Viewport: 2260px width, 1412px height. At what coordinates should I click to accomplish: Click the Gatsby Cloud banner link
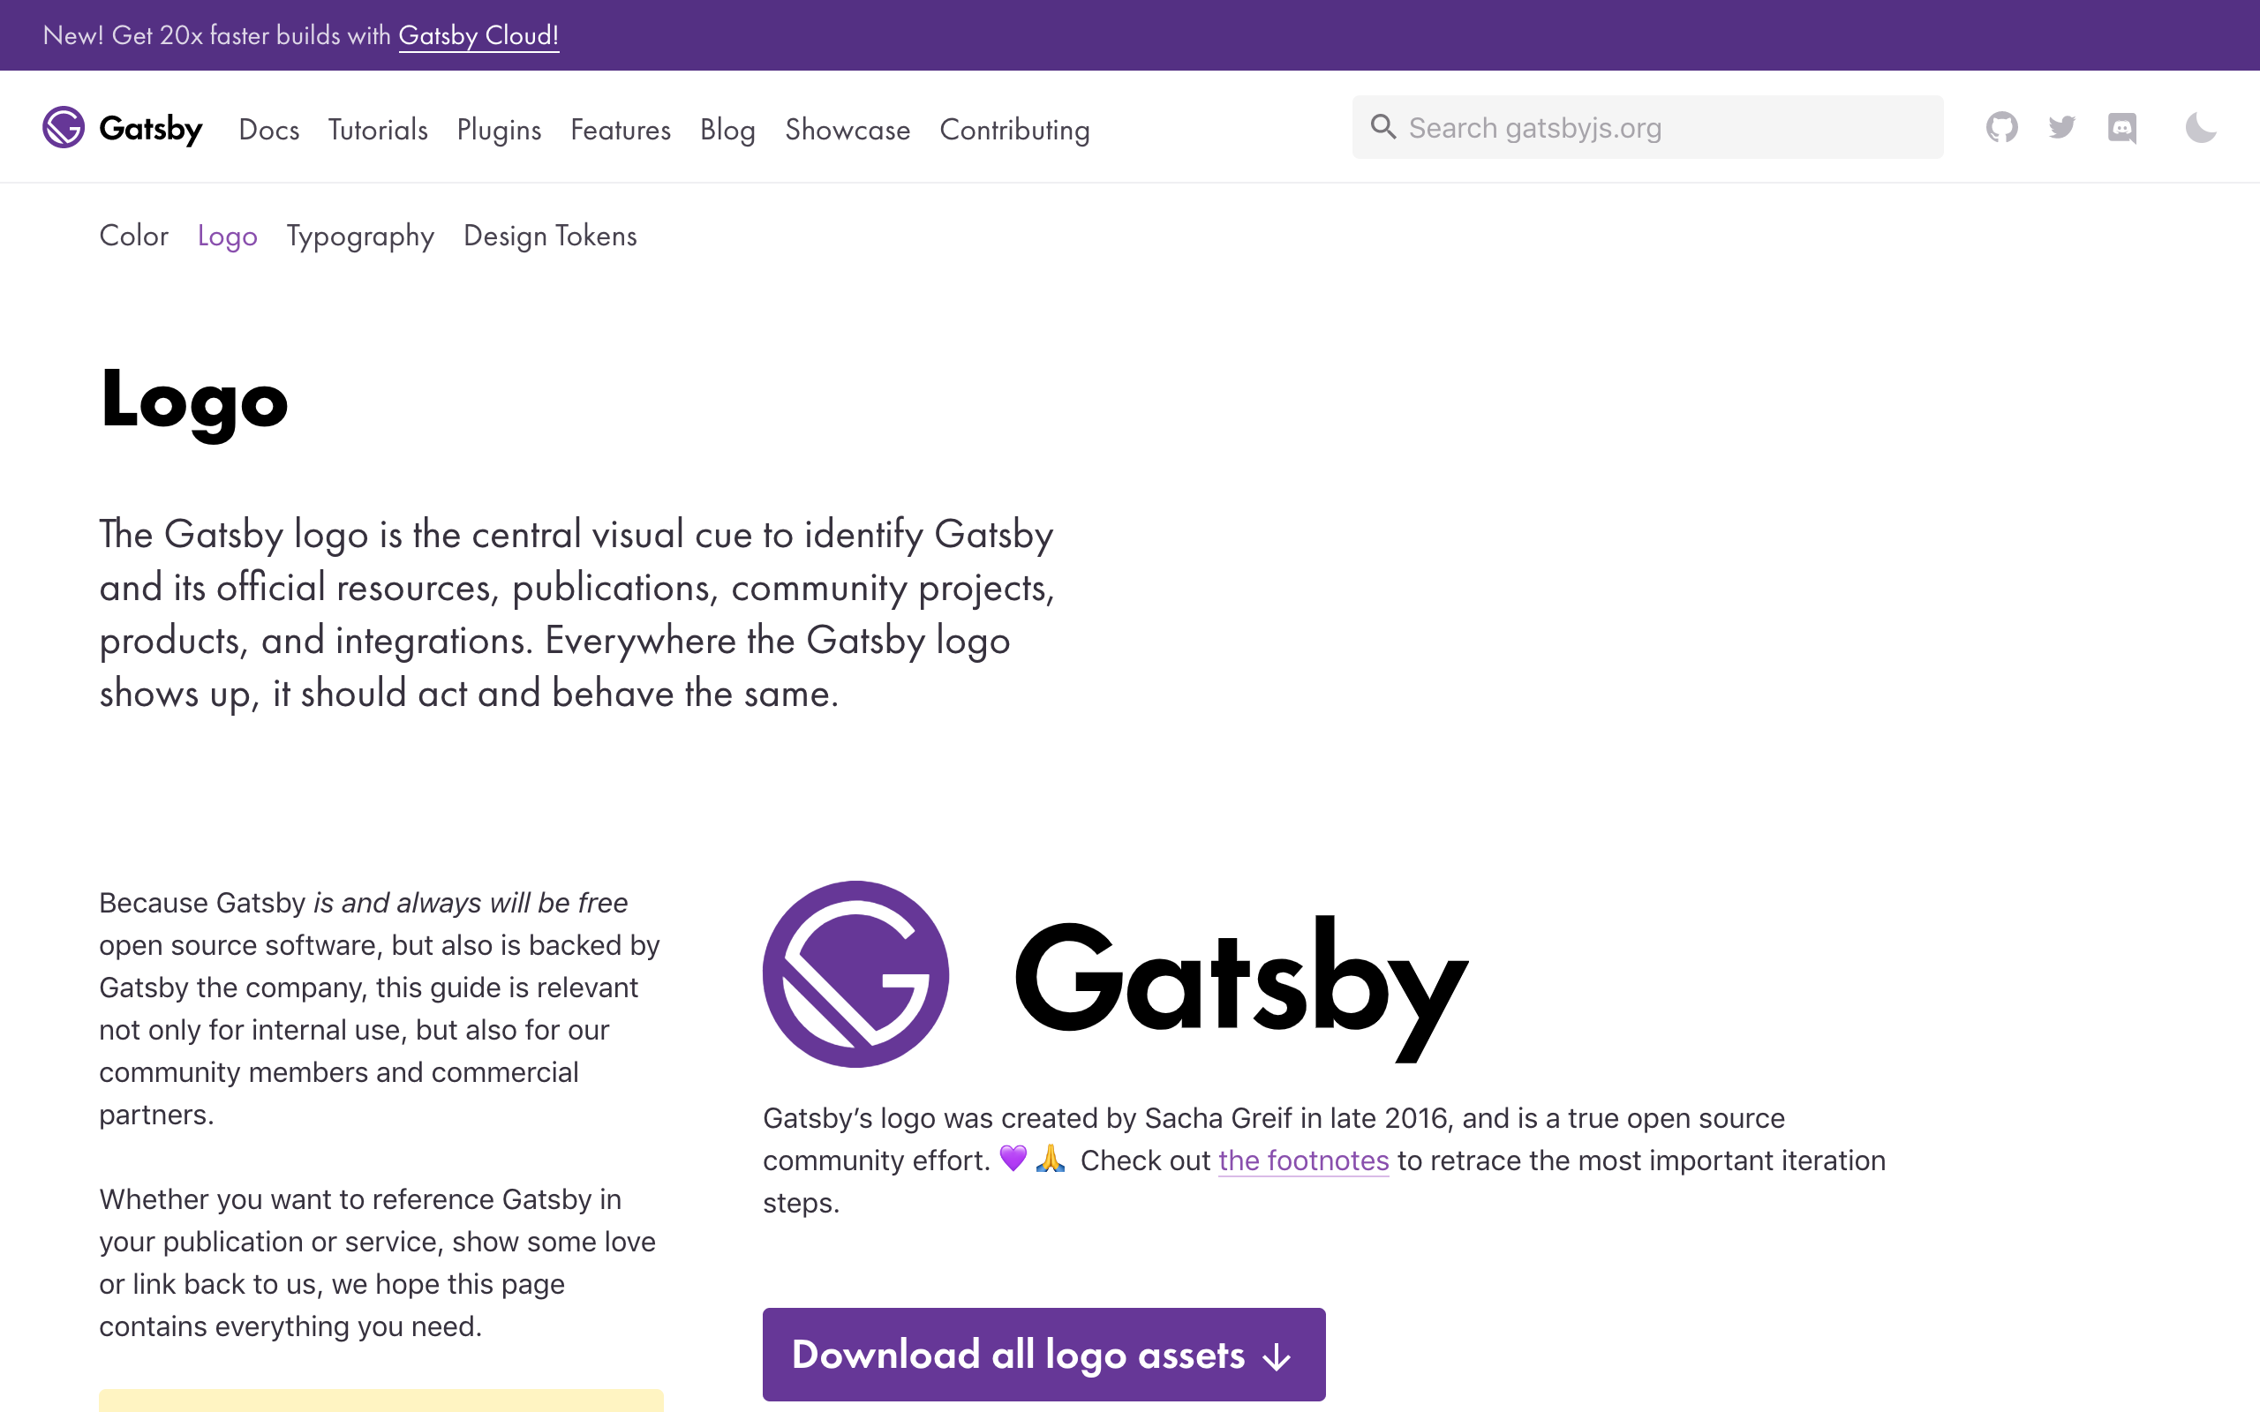pyautogui.click(x=479, y=35)
